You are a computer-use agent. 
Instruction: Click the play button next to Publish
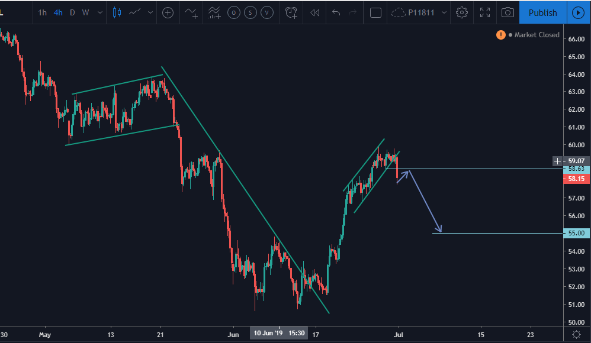tap(578, 13)
